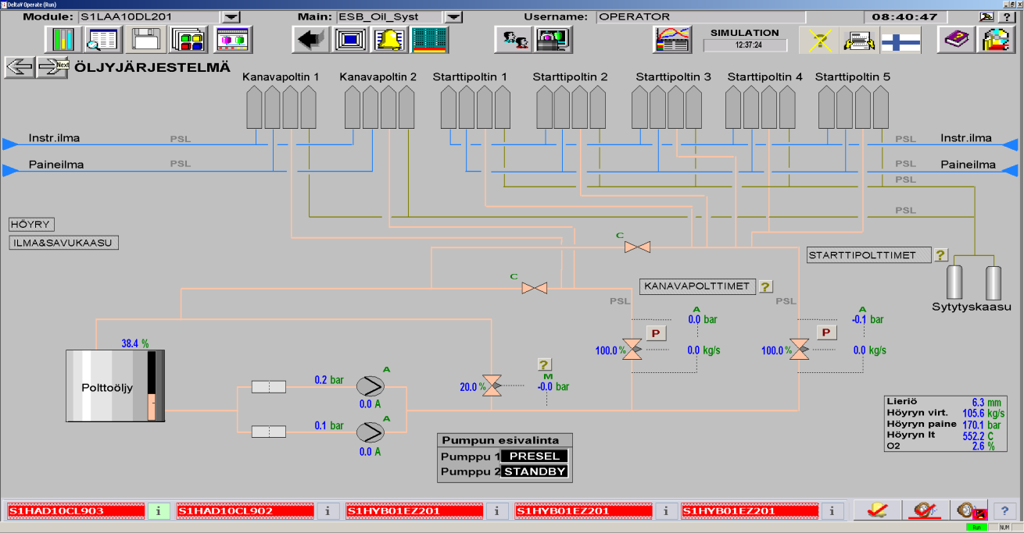Click the yellow alarm bell icon
The width and height of the screenshot is (1024, 533).
pos(390,39)
